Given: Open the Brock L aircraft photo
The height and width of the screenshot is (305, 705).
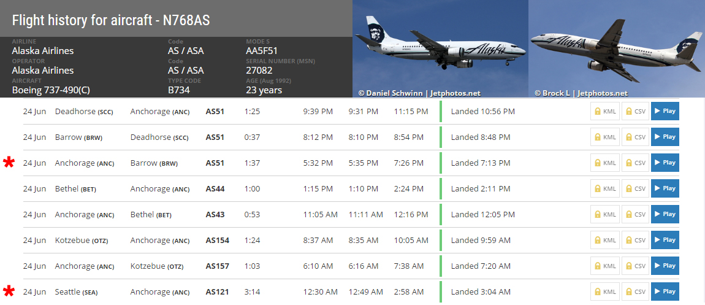Looking at the screenshot, I should (617, 48).
